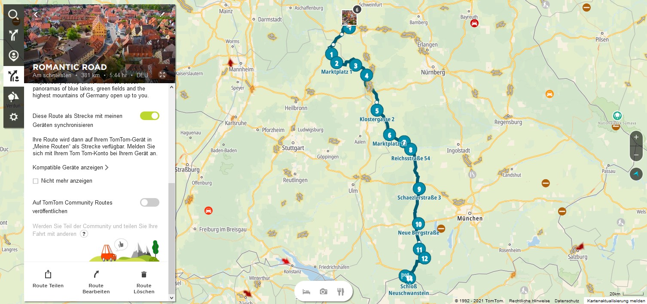
Task: Open route planner icon in sidebar
Action: pos(13,35)
